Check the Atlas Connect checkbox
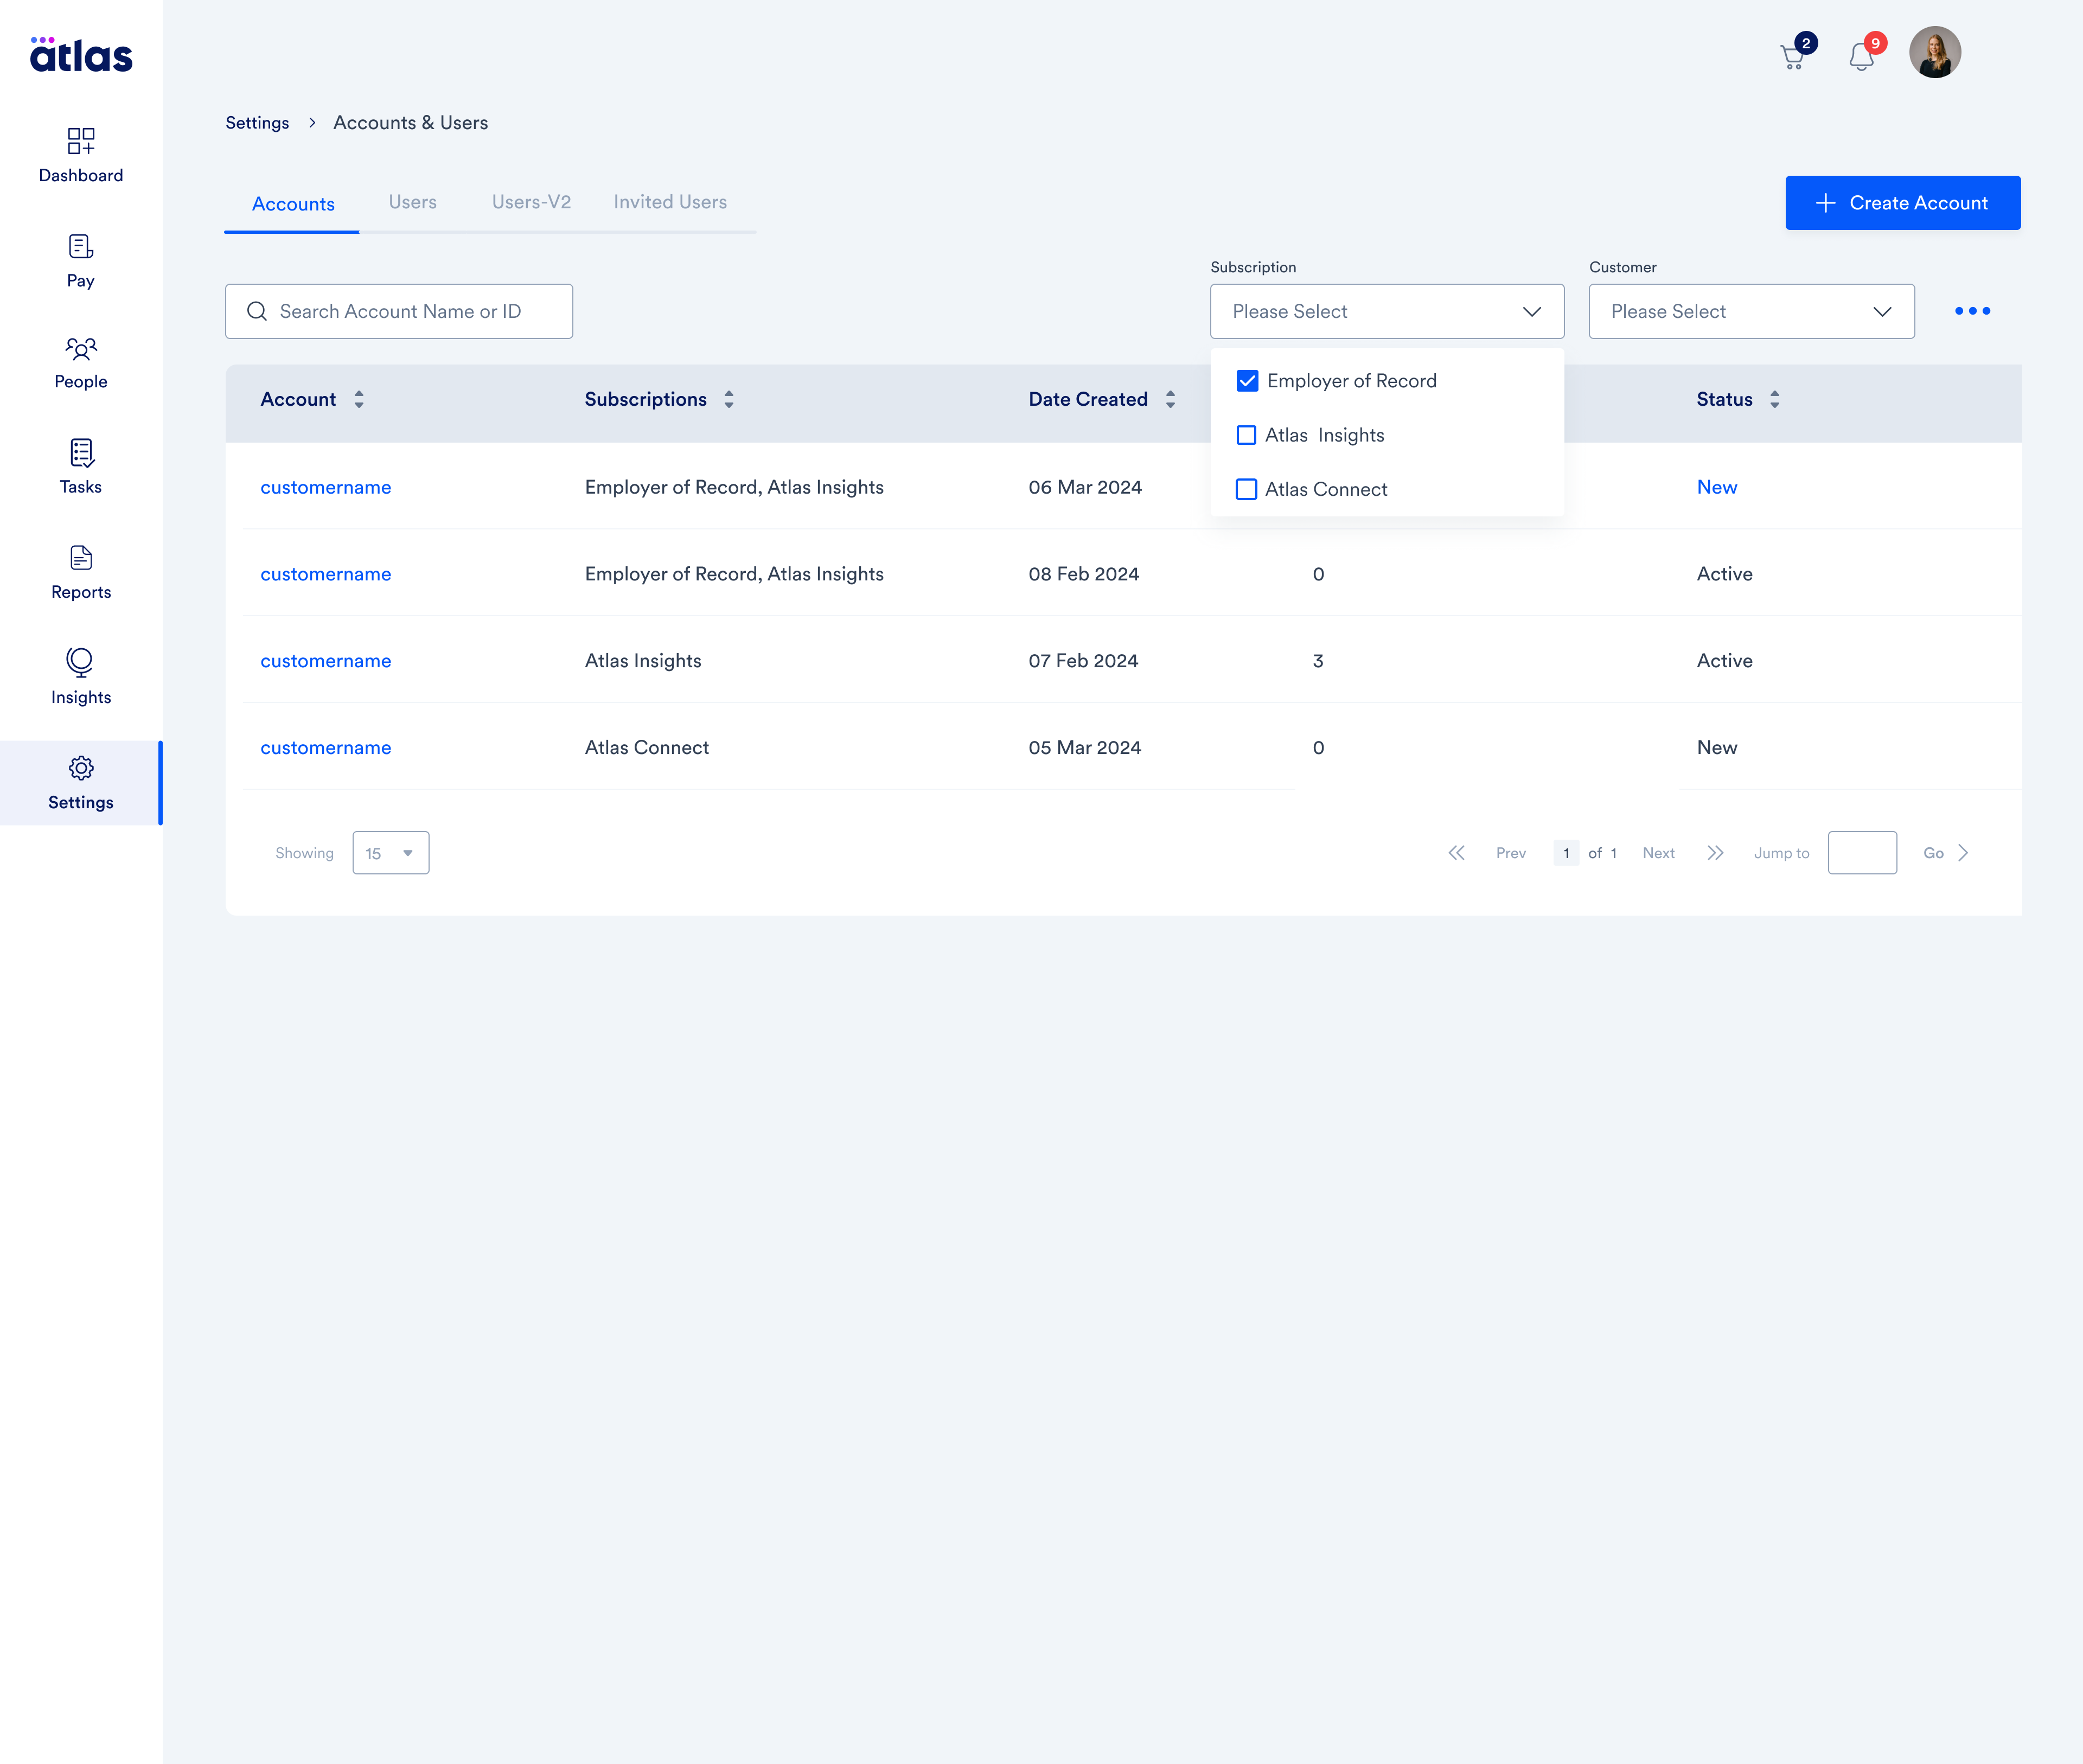The image size is (2083, 1764). pos(1246,489)
